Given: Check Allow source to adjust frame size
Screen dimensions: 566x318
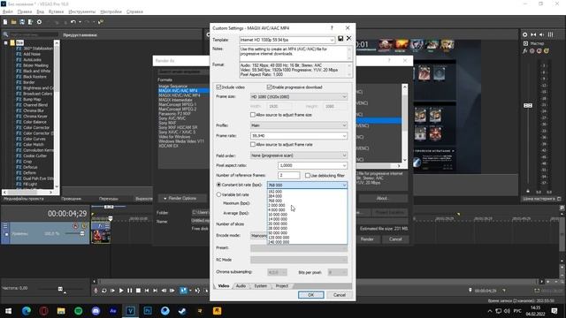Looking at the screenshot, I should 253,115.
